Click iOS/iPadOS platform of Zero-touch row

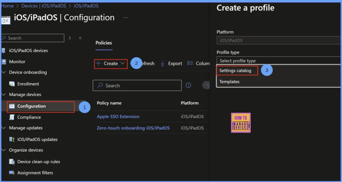click(x=192, y=128)
